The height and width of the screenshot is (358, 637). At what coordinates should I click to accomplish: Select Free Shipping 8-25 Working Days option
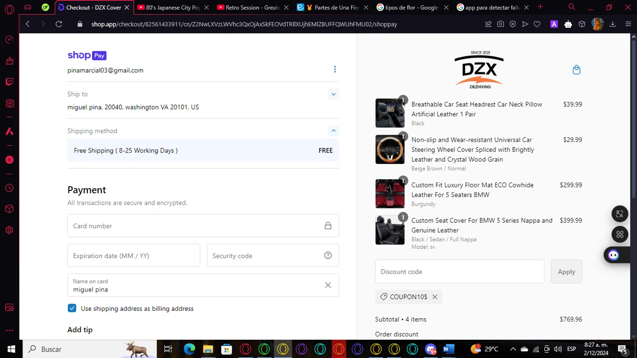[203, 150]
